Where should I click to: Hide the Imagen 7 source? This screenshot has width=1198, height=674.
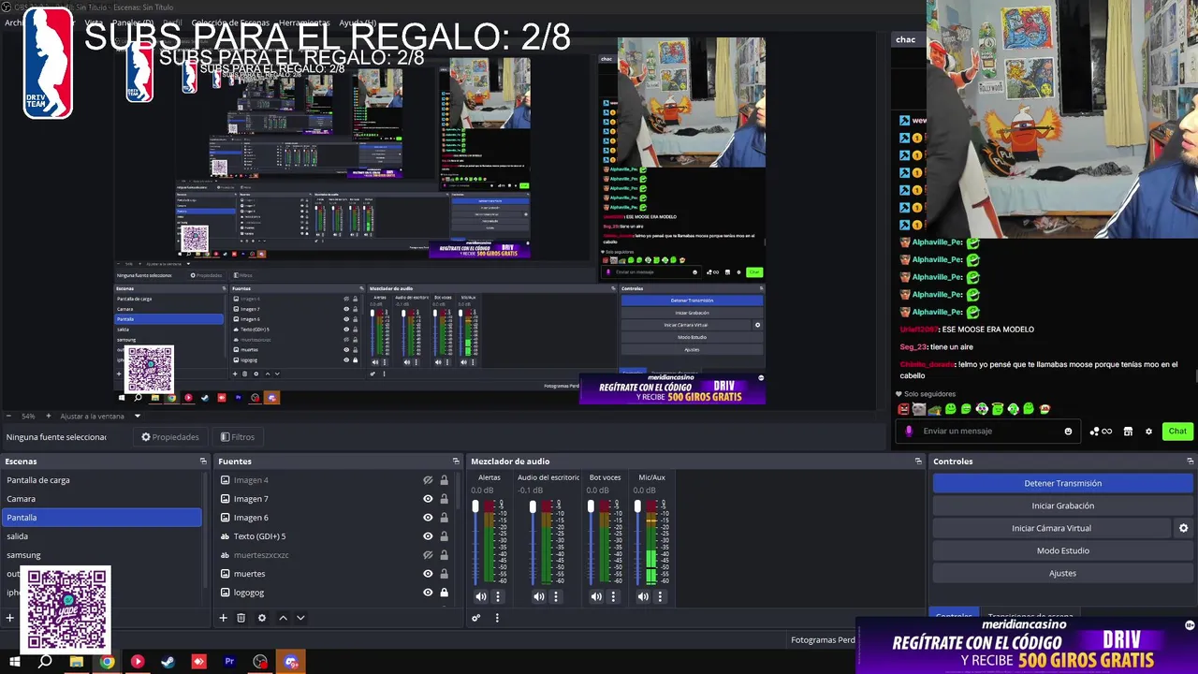coord(428,499)
